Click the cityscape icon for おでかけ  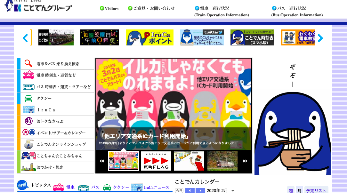click(28, 167)
